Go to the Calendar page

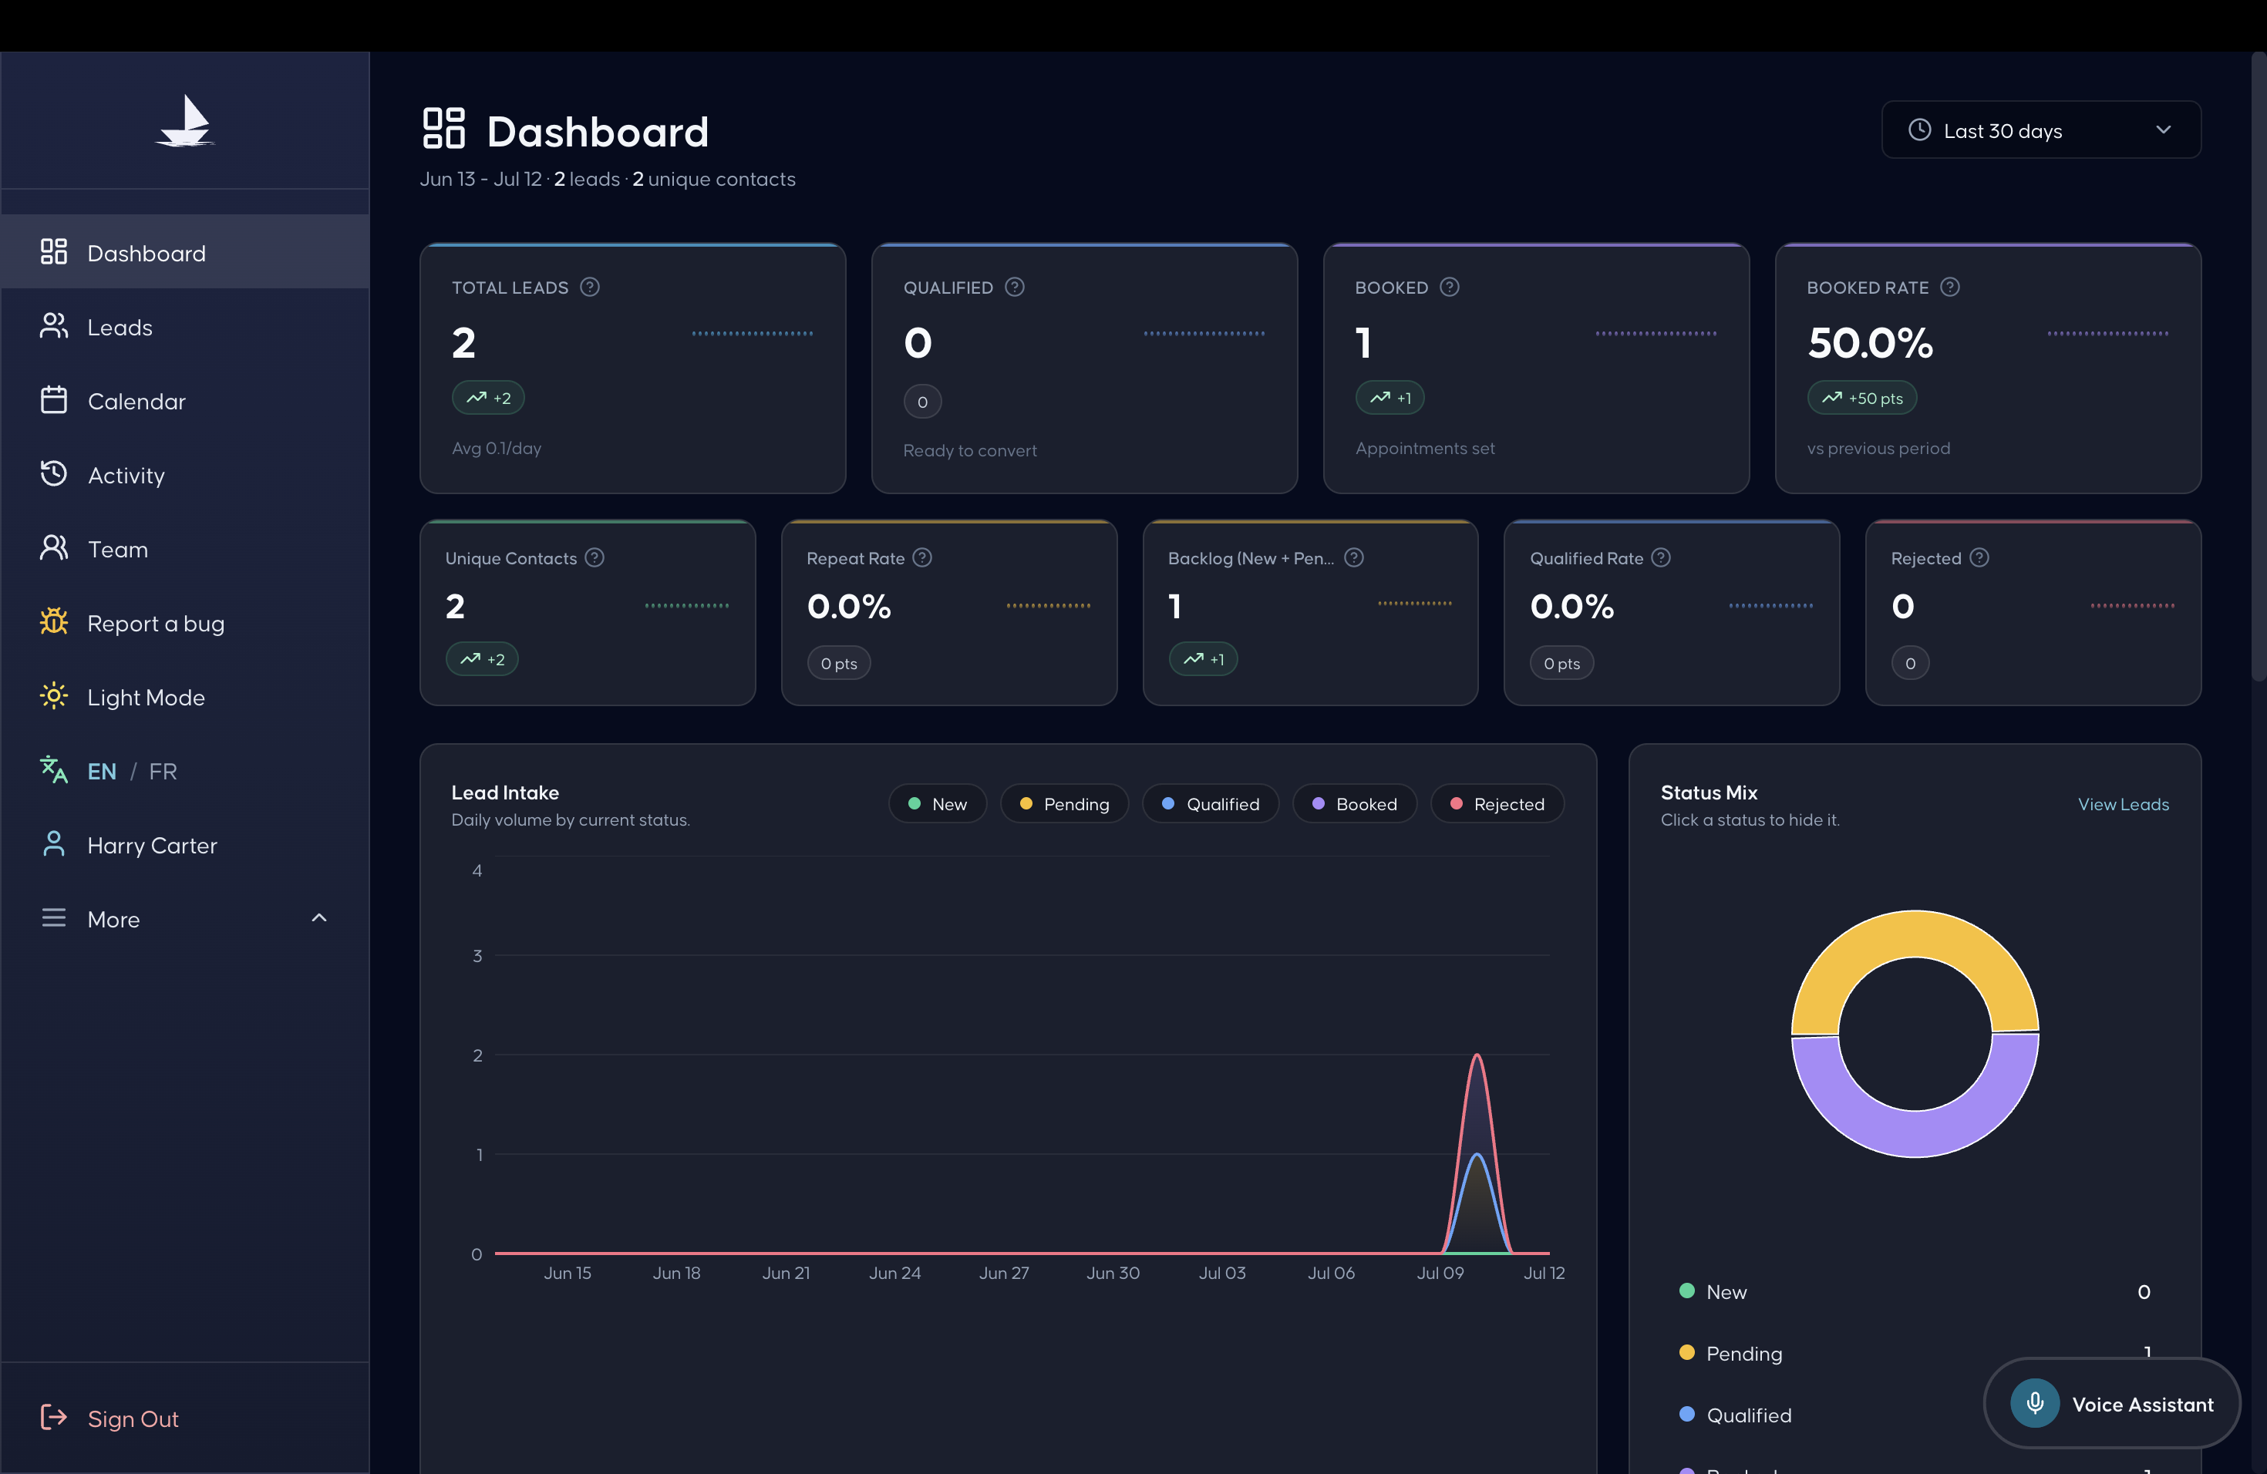[x=185, y=401]
